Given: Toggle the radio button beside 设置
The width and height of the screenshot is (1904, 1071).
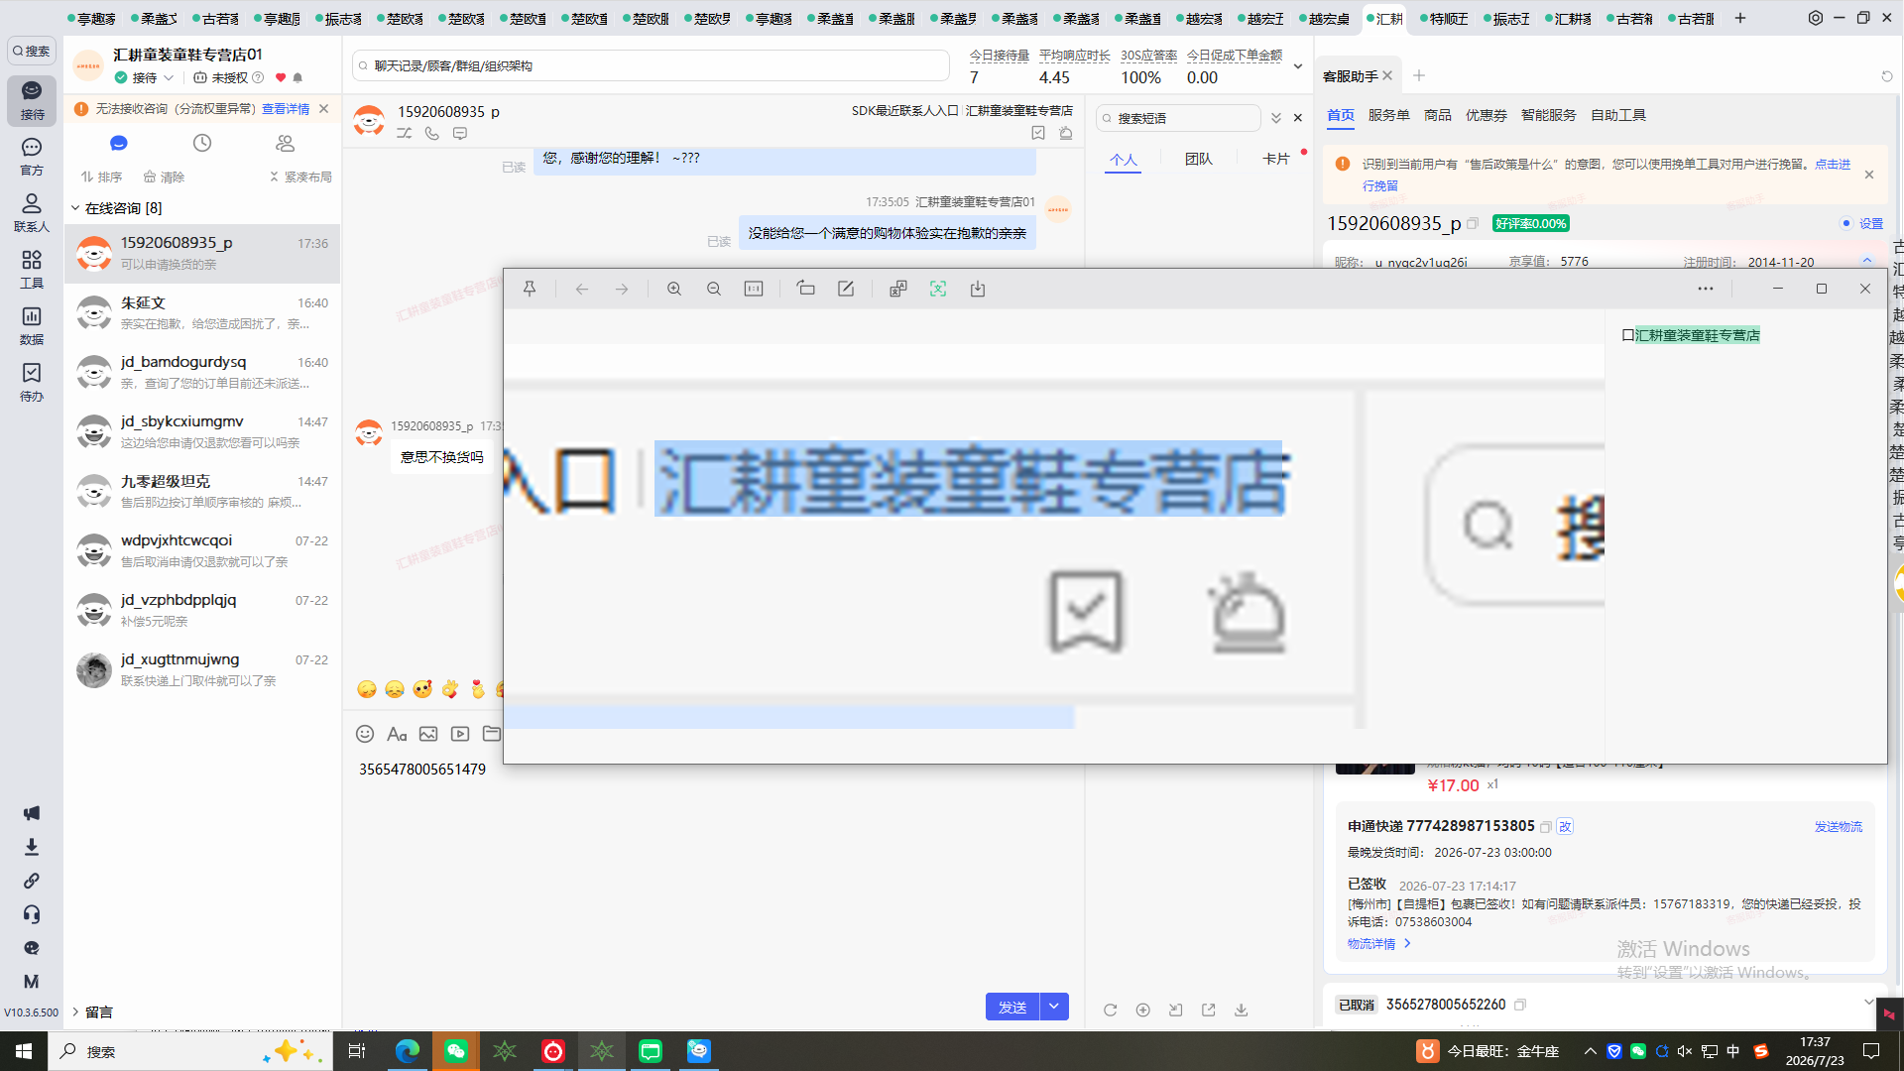Looking at the screenshot, I should [1845, 224].
